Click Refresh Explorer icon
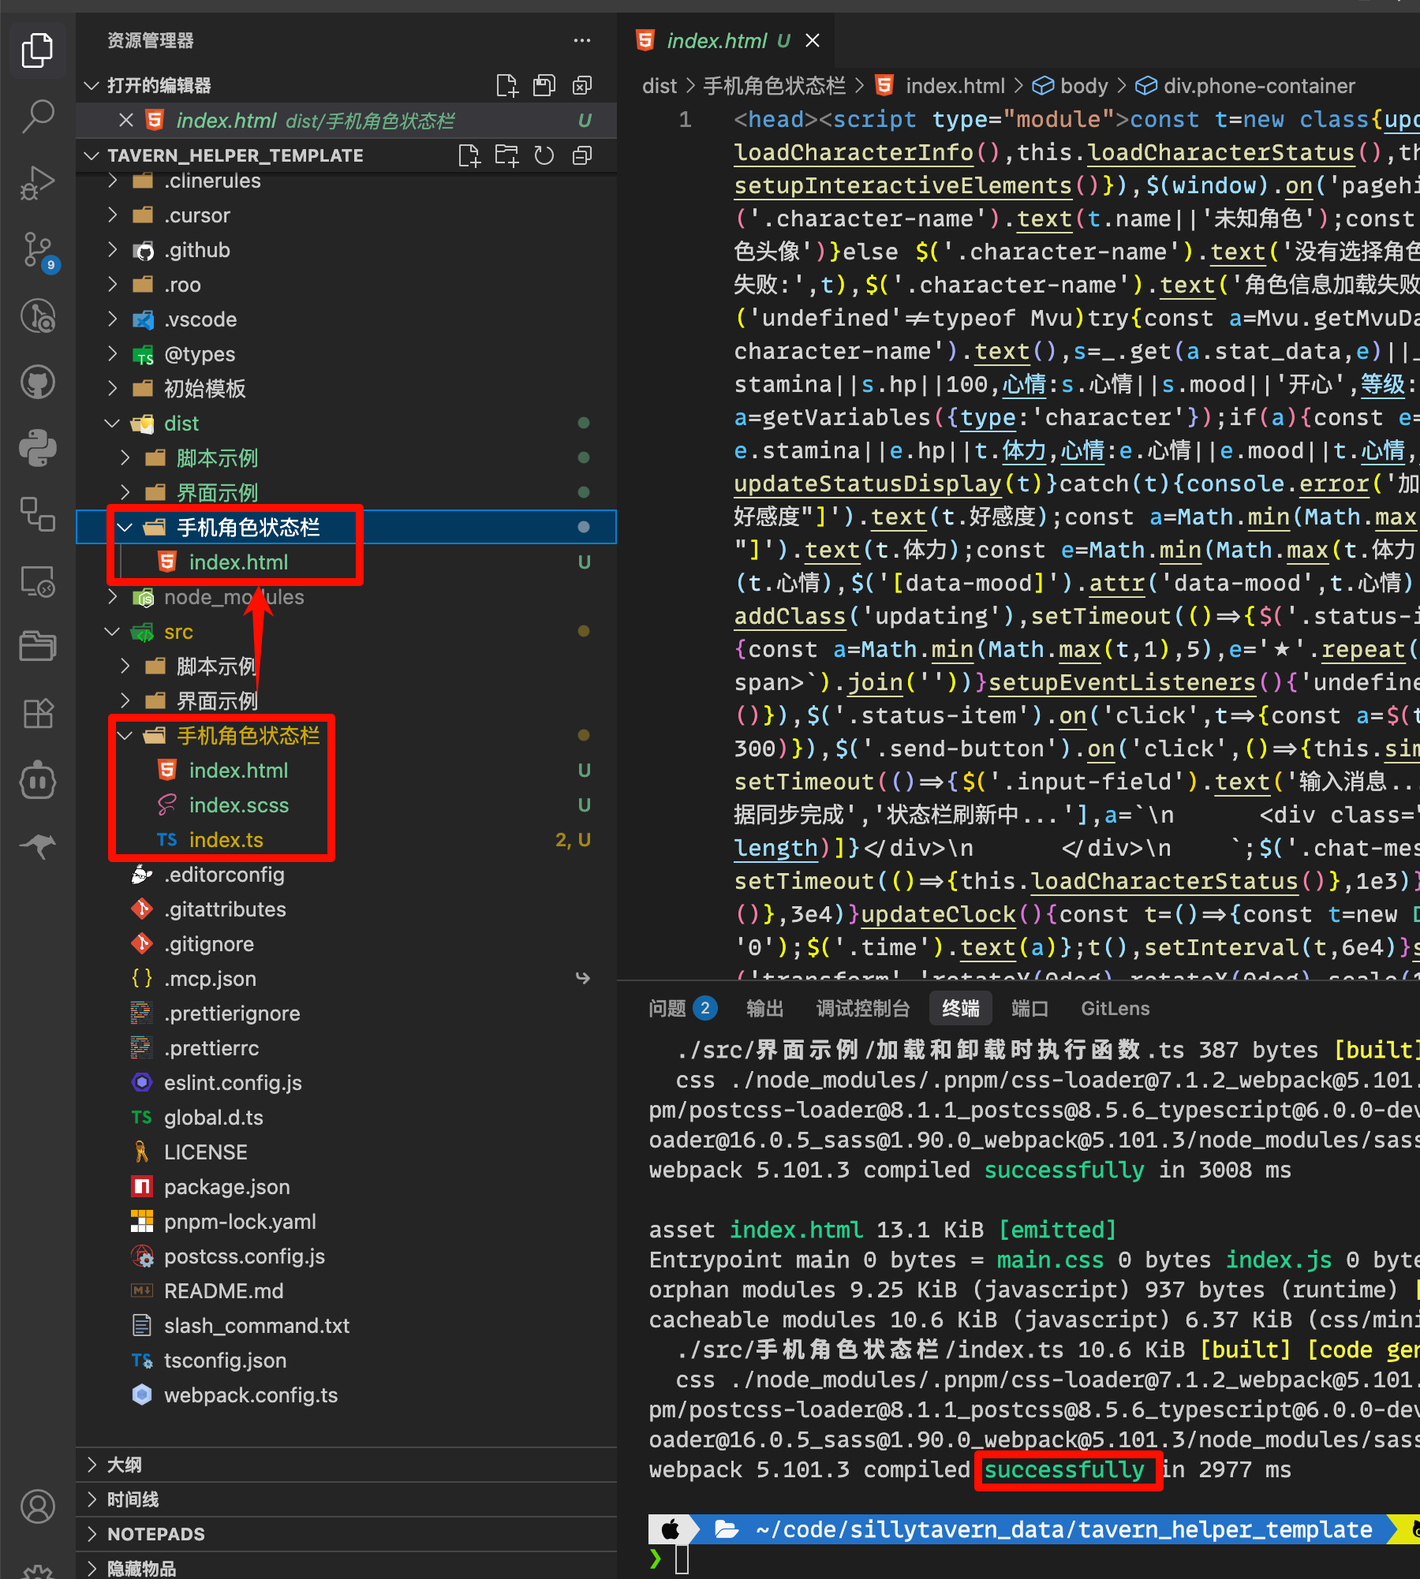Image resolution: width=1420 pixels, height=1579 pixels. tap(544, 155)
